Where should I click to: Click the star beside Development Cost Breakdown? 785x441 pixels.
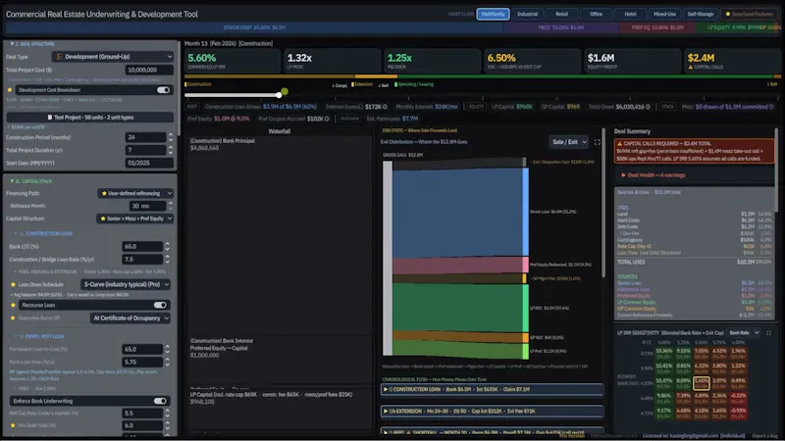(x=10, y=90)
